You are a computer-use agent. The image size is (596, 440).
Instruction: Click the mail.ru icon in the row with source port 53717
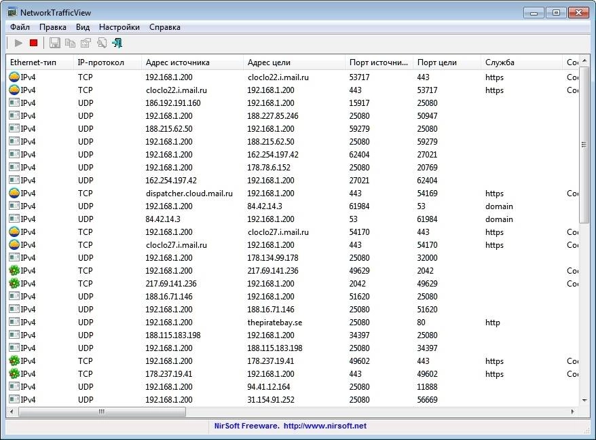click(x=14, y=77)
